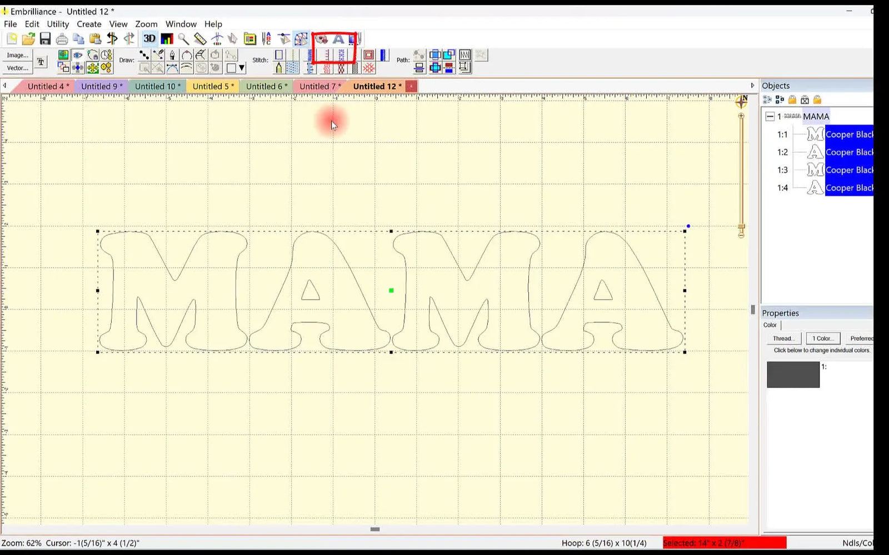Click the Thread... button
Image resolution: width=889 pixels, height=555 pixels.
coord(783,338)
